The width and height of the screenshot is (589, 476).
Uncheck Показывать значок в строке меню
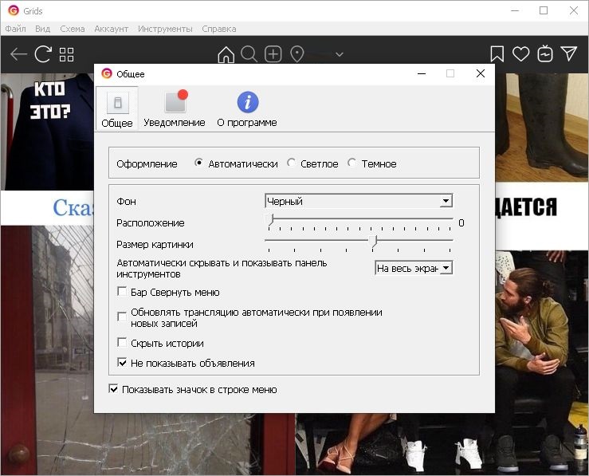[113, 389]
